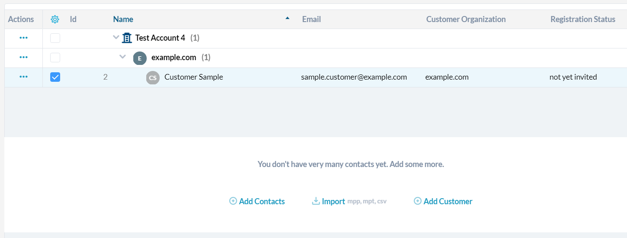Click the ascending sort arrow in Name column

click(x=287, y=18)
